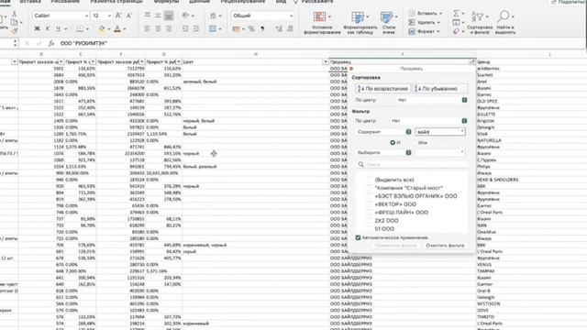Increase the cell indent
This screenshot has height=330, width=587.
pos(195,28)
